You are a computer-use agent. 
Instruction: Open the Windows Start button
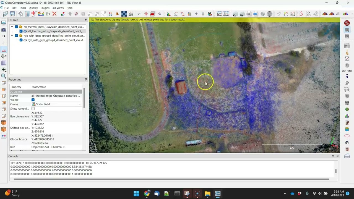pos(136,193)
